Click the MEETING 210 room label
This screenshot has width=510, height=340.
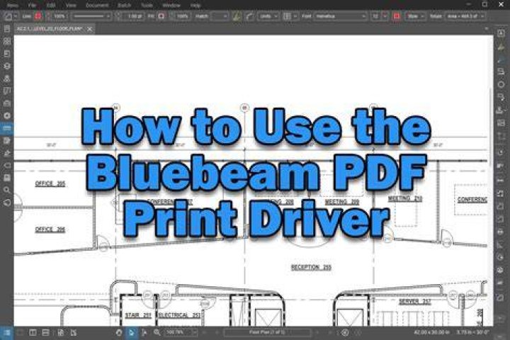(x=405, y=198)
